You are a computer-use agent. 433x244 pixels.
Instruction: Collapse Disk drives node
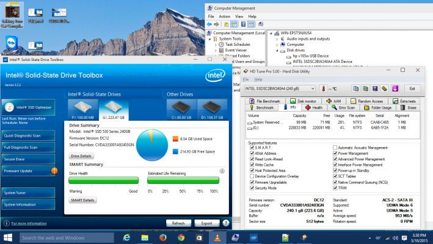[x=277, y=51]
